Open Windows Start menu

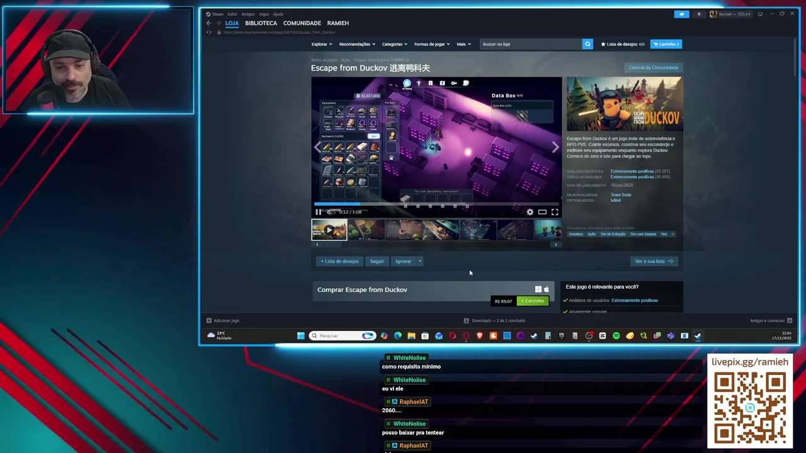300,336
